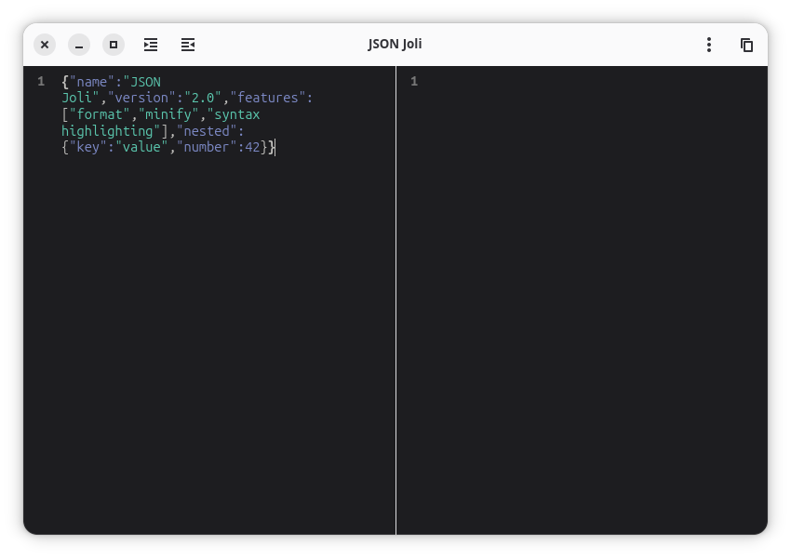Click the "key":"value" pair text
The height and width of the screenshot is (558, 791).
pos(116,147)
